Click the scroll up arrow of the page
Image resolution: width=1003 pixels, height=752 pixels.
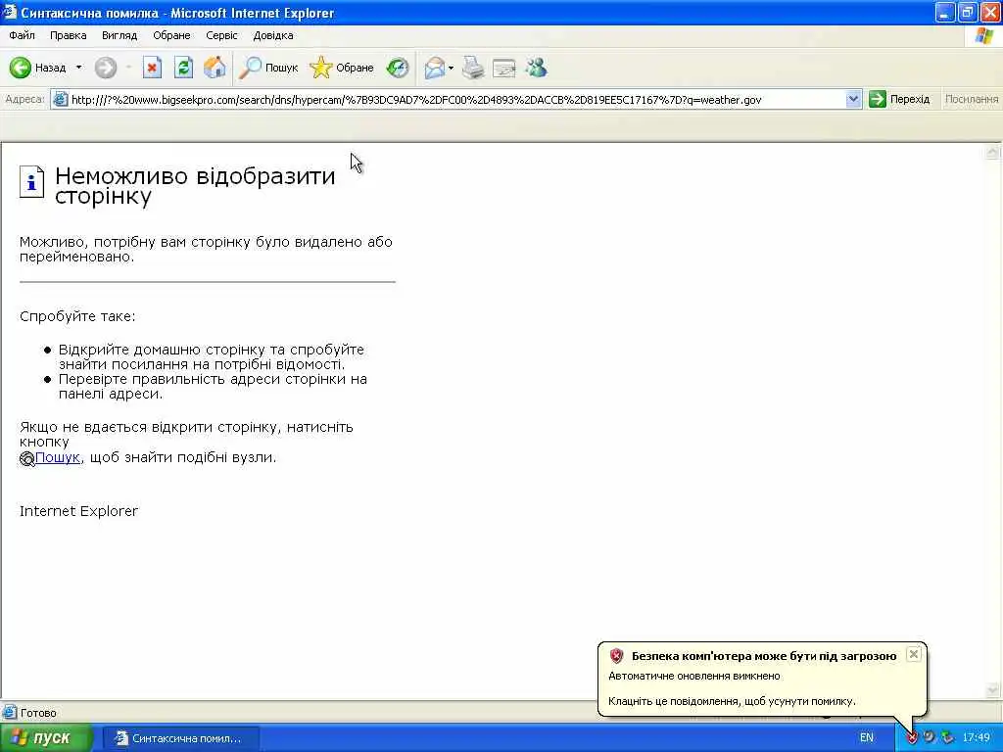[x=993, y=152]
